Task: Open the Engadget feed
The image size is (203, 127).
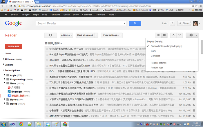Action: click(19, 92)
